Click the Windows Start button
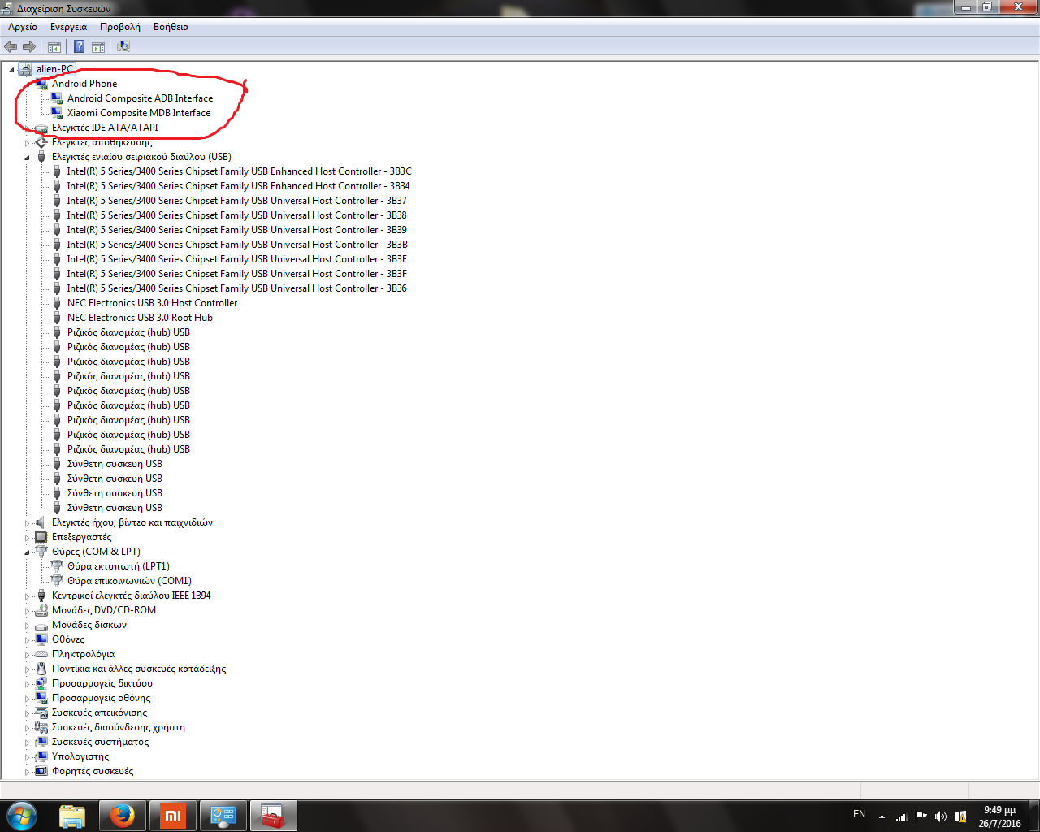Viewport: 1040px width, 832px height. click(22, 816)
